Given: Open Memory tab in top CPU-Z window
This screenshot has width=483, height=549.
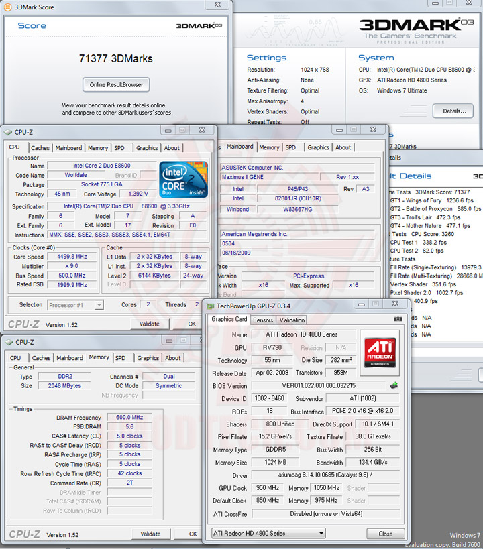Looking at the screenshot, I should coord(98,148).
